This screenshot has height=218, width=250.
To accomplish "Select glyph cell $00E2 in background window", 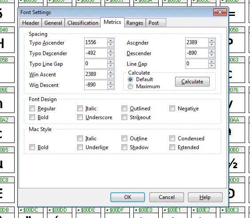I will (203, 213).
